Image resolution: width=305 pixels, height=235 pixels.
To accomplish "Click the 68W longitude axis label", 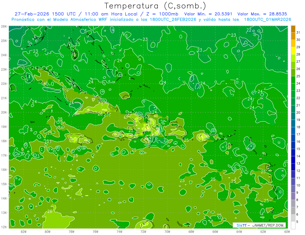I will (x=191, y=231).
